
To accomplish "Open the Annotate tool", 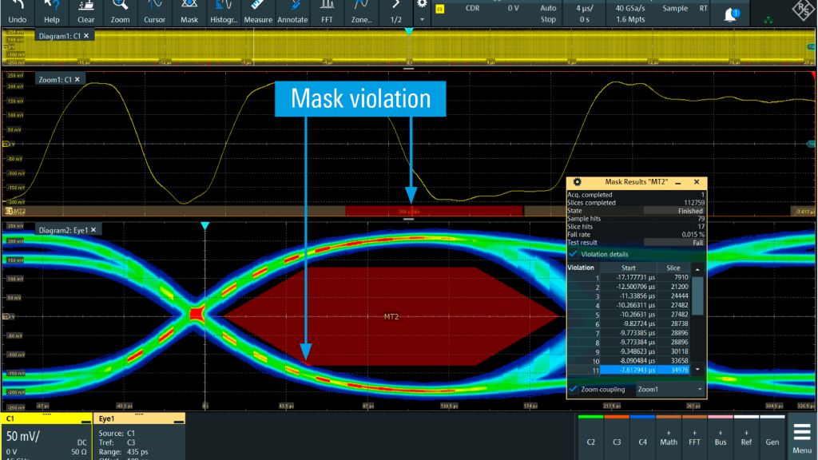I will [x=292, y=12].
